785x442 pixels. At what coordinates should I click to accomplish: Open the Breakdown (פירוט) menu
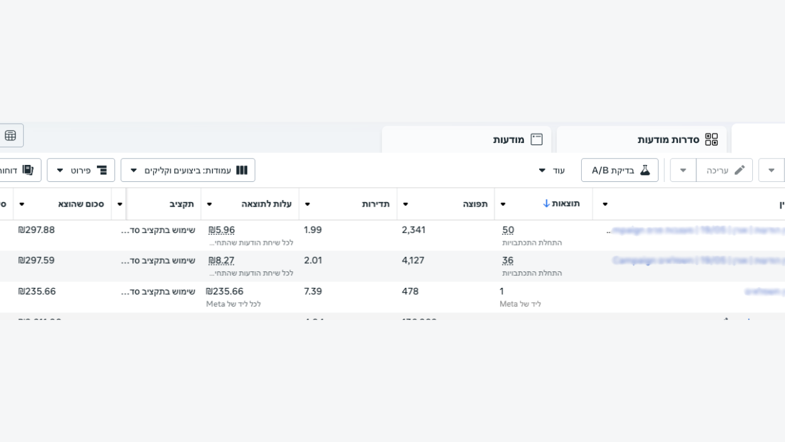click(x=81, y=171)
